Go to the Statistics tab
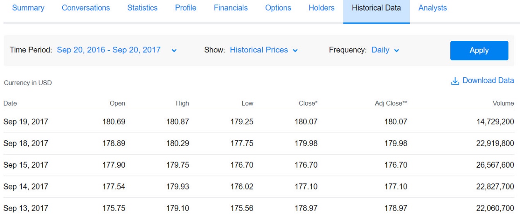 [x=142, y=8]
